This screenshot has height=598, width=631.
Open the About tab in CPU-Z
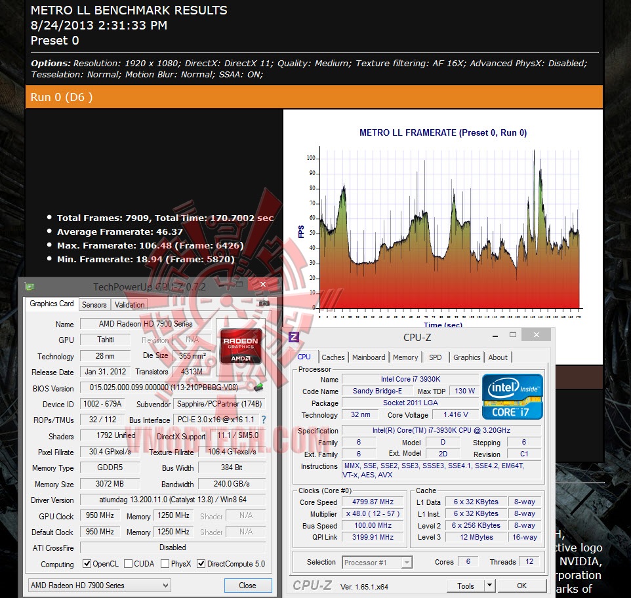point(498,357)
